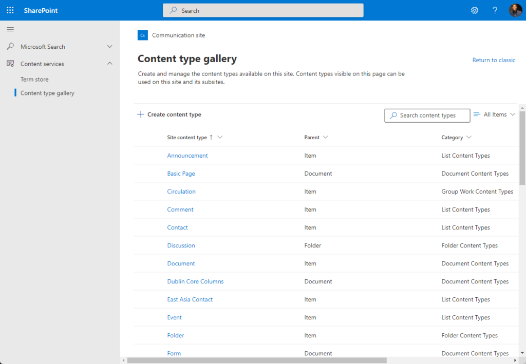Click the horizontal scrollbar thumb
526x364 pixels.
pos(257,360)
